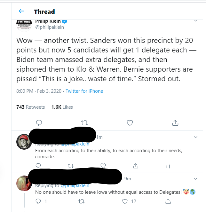Open Philip Klein's profile picture

click(24, 24)
